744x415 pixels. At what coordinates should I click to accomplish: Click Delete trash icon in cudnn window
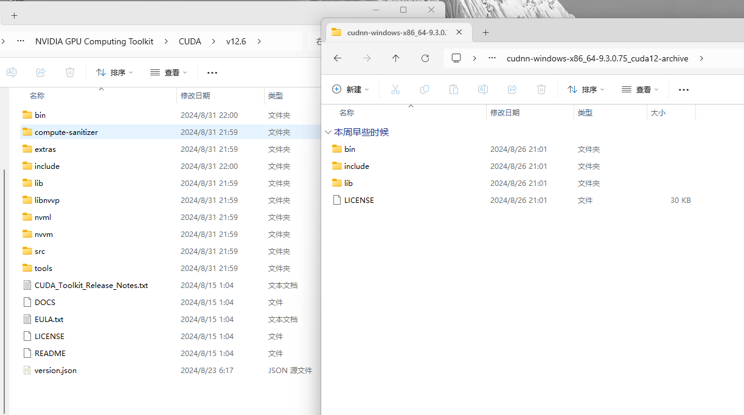coord(541,89)
